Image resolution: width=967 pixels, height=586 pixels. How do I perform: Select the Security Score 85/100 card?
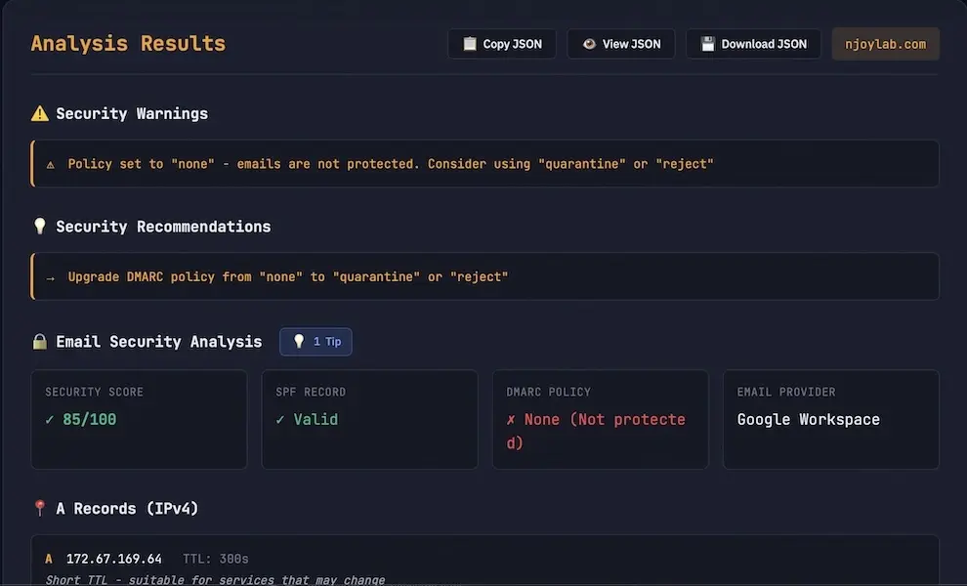[139, 419]
